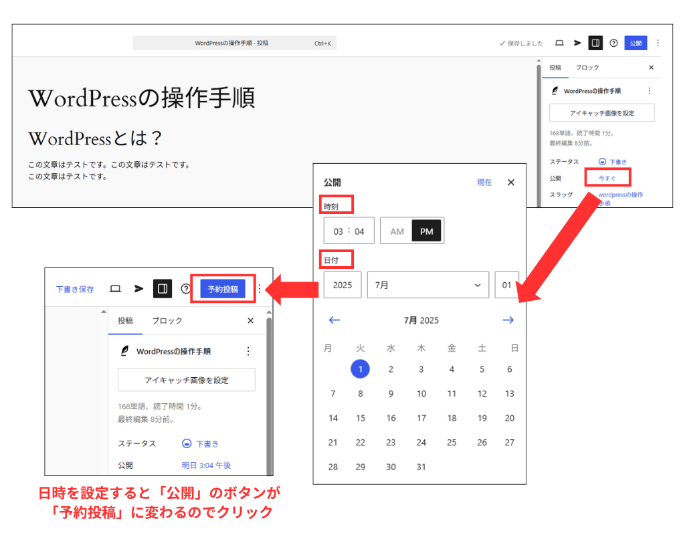Go to next month with right arrow
Screen dimensions: 685x535
click(508, 320)
